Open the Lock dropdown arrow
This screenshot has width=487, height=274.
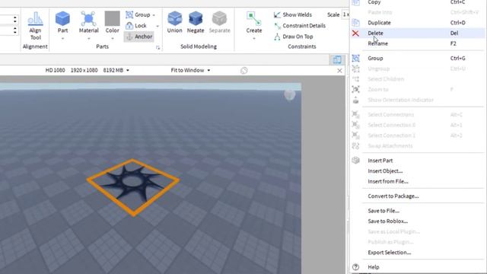coord(158,26)
